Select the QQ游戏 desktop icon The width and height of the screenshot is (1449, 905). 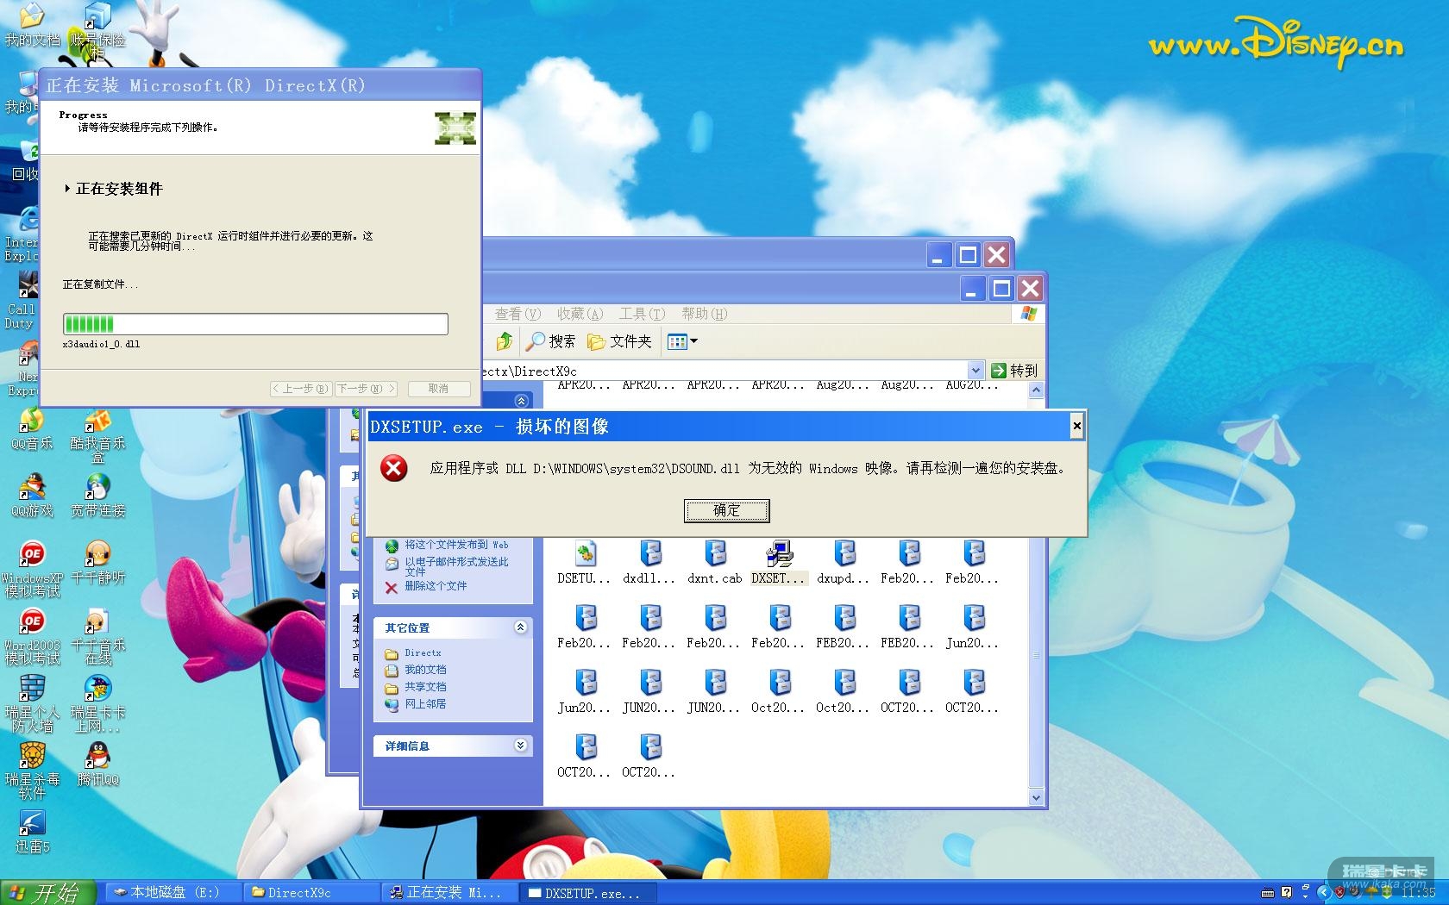tap(32, 496)
